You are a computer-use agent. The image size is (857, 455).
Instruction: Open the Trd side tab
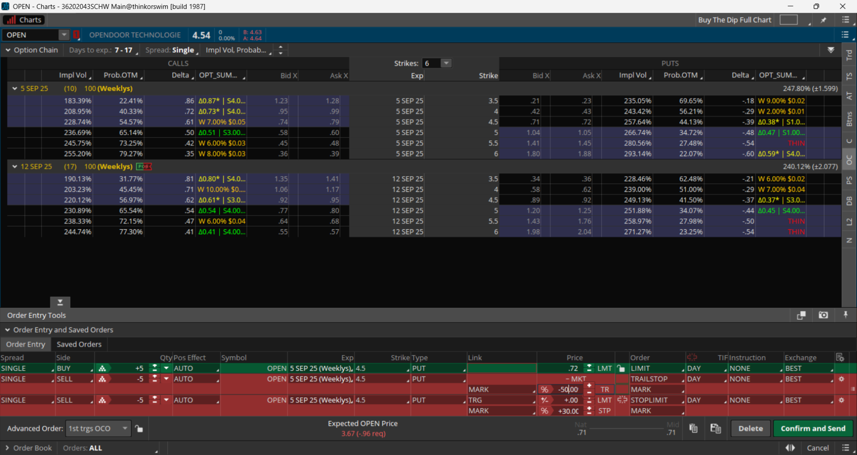click(849, 55)
